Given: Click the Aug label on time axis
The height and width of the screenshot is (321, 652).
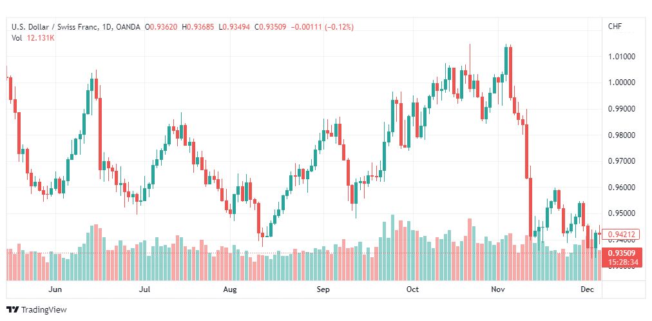Looking at the screenshot, I should point(230,290).
